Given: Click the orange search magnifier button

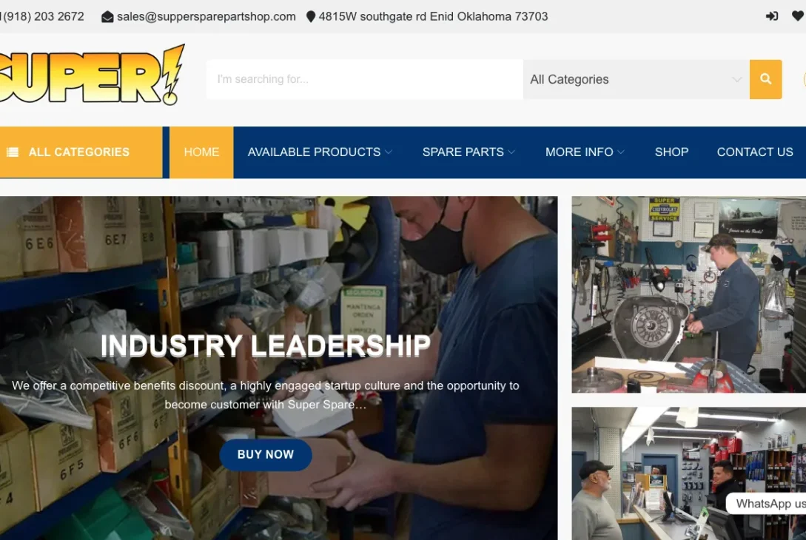Looking at the screenshot, I should [x=765, y=79].
